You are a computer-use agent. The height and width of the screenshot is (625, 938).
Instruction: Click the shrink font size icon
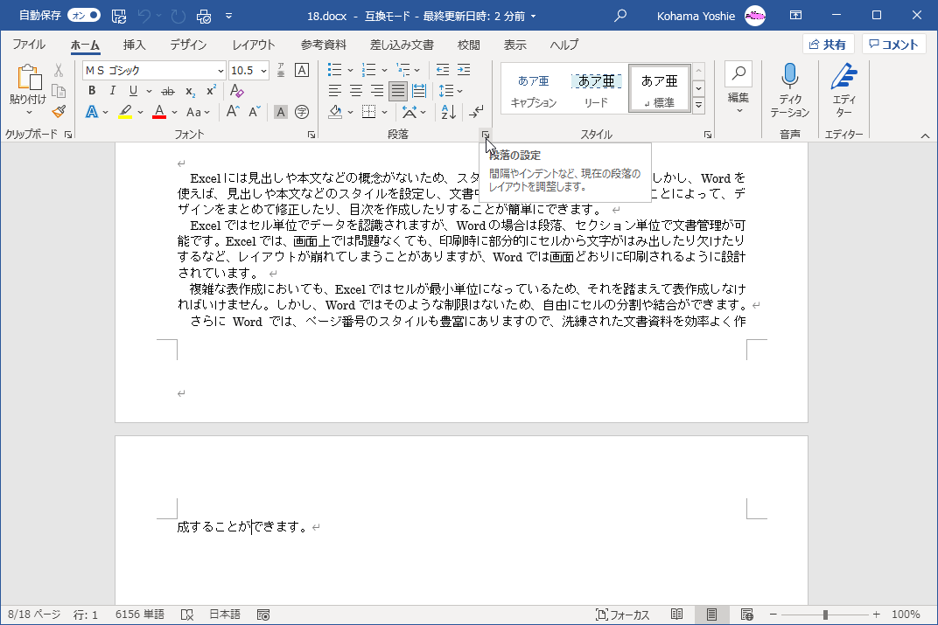(255, 112)
